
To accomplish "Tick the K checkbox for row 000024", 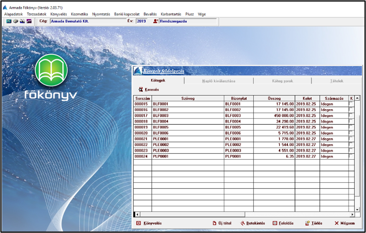I will (351, 156).
